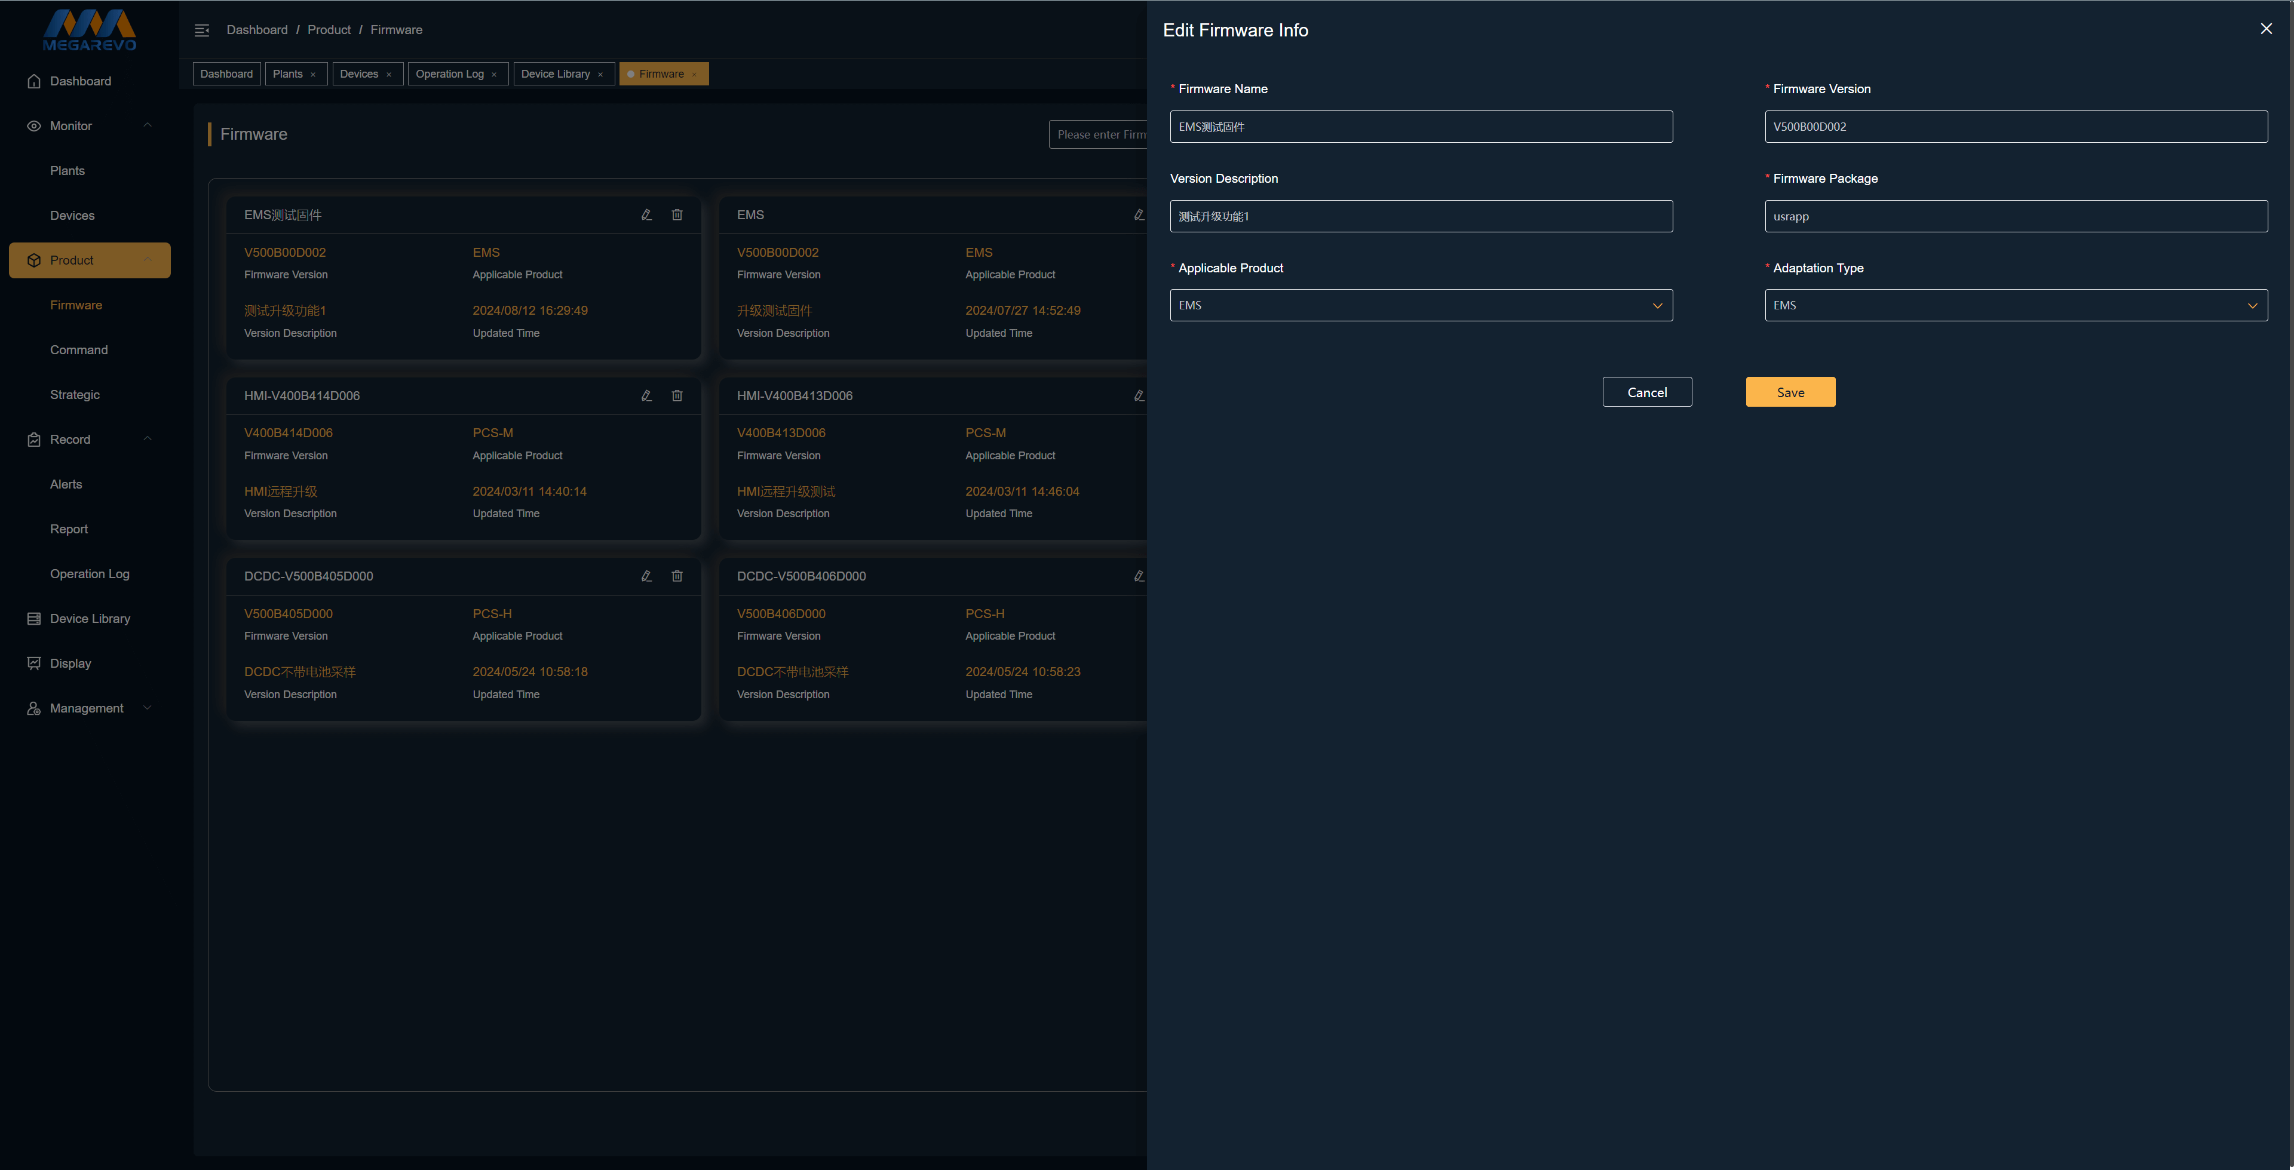The height and width of the screenshot is (1170, 2294).
Task: Collapse the Monitor menu group
Action: [148, 125]
